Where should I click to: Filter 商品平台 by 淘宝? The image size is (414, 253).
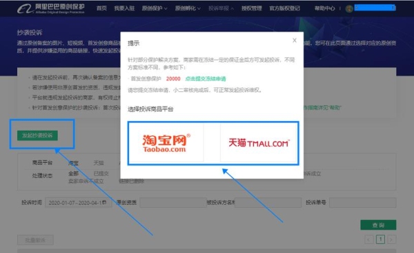(73, 163)
